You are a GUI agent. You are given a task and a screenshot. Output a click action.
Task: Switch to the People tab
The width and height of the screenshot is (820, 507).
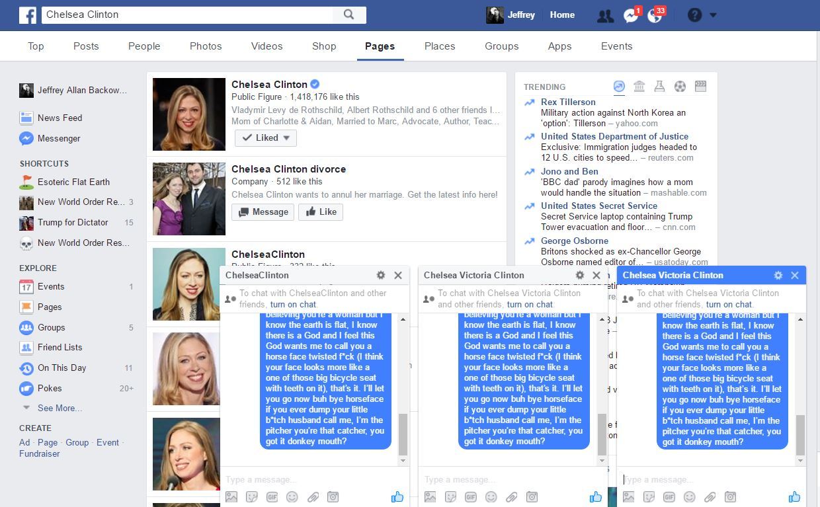(144, 46)
